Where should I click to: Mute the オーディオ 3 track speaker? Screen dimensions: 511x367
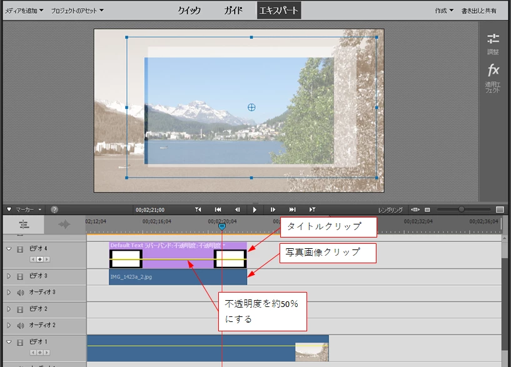point(20,293)
